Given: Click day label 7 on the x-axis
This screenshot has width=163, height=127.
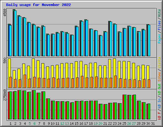Looking at the screenshot, I should pos(39,124).
